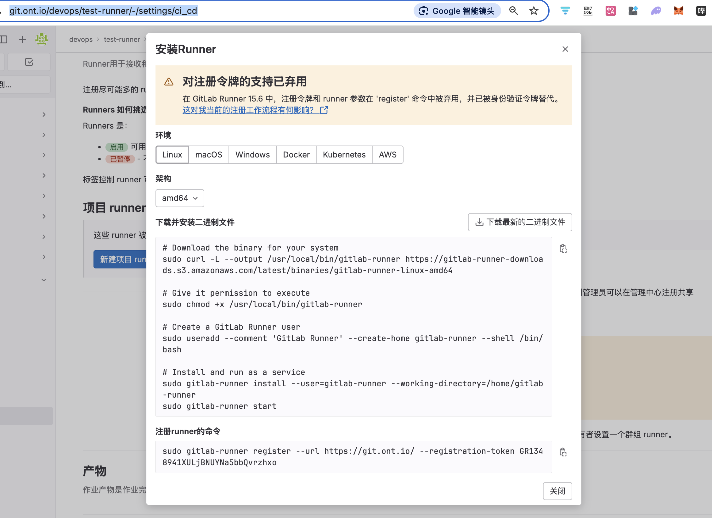
Task: Toggle the GitLab sidebar panel icon
Action: pyautogui.click(x=4, y=39)
